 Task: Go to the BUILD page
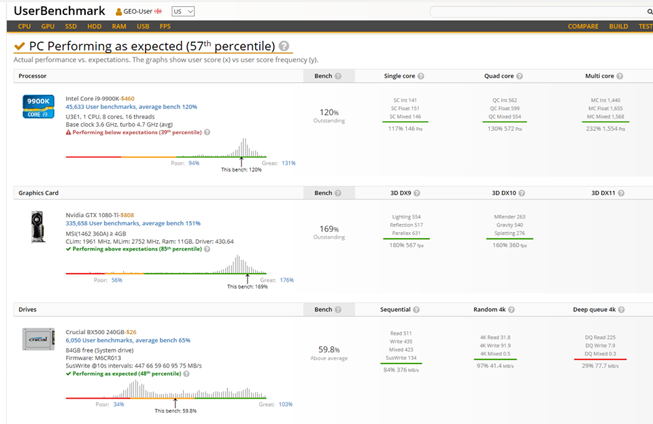click(618, 27)
